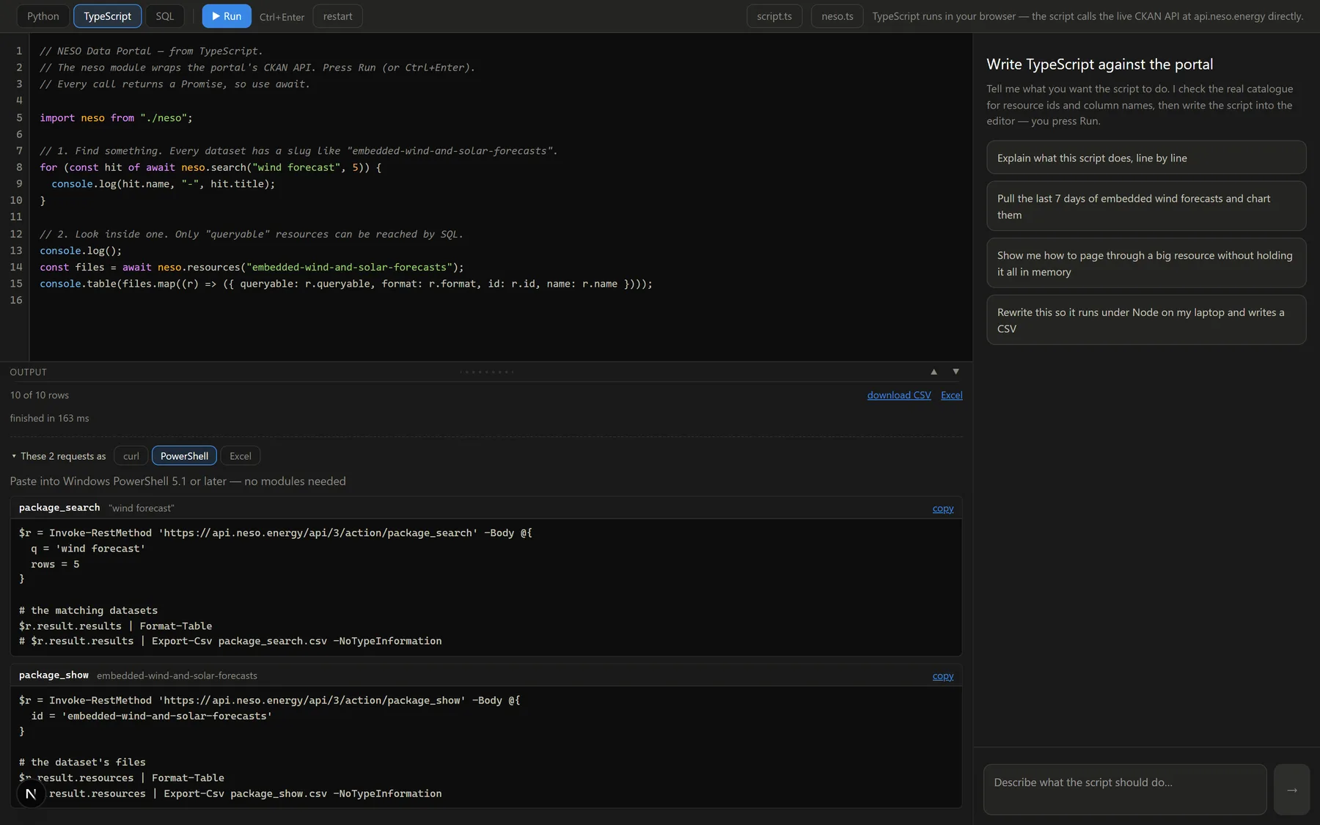Click the package_search heading
The height and width of the screenshot is (825, 1320).
(59, 507)
